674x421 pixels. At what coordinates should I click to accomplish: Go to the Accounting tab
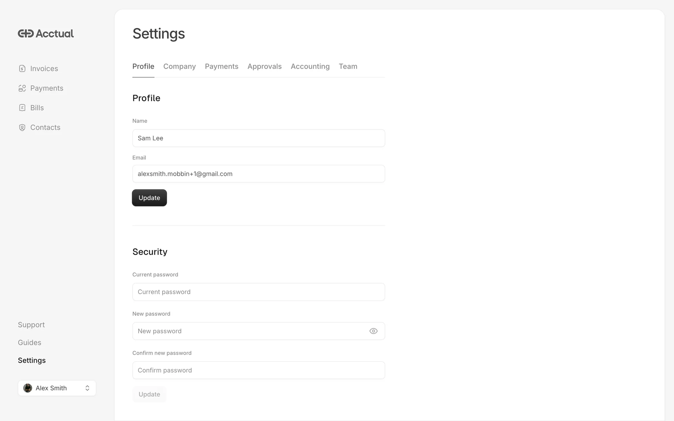click(310, 66)
